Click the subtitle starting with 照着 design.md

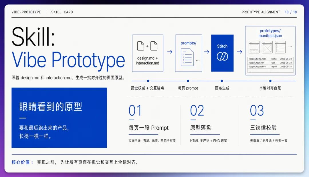[x=69, y=78]
